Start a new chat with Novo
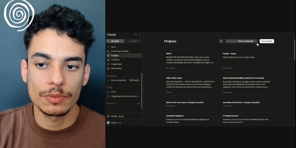The width and height of the screenshot is (296, 148). click(124, 47)
